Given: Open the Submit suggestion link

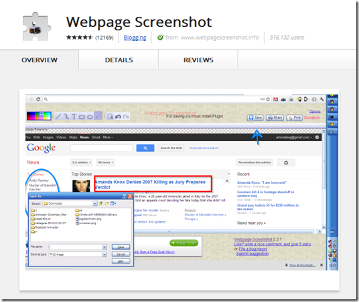Looking at the screenshot, I should click(x=253, y=254).
